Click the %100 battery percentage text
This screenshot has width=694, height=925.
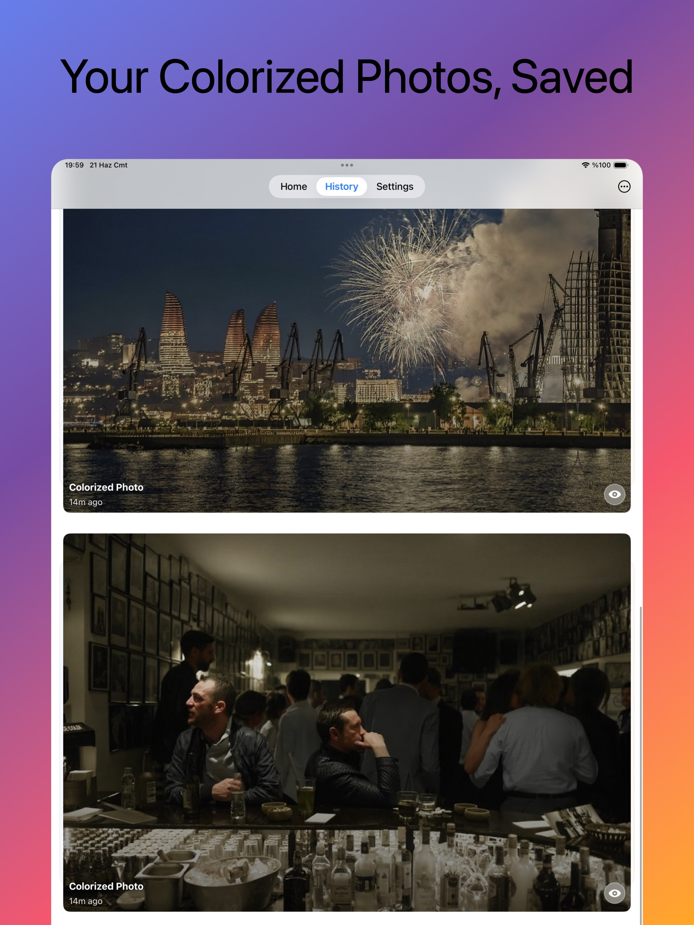(x=601, y=165)
